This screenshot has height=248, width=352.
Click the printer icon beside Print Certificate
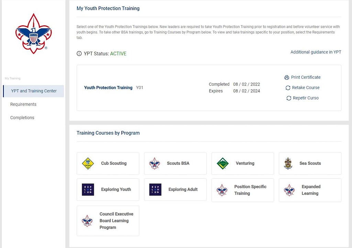coord(287,77)
